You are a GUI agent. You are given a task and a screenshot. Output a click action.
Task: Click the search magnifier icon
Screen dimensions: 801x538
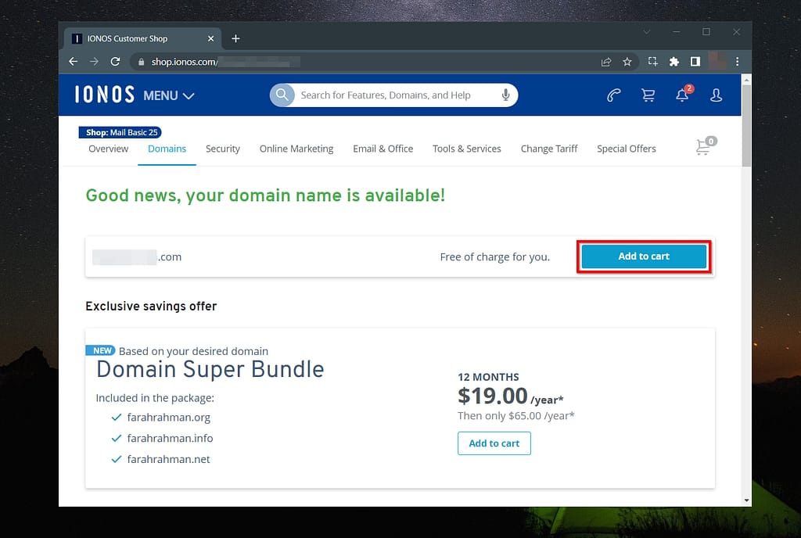pos(282,95)
